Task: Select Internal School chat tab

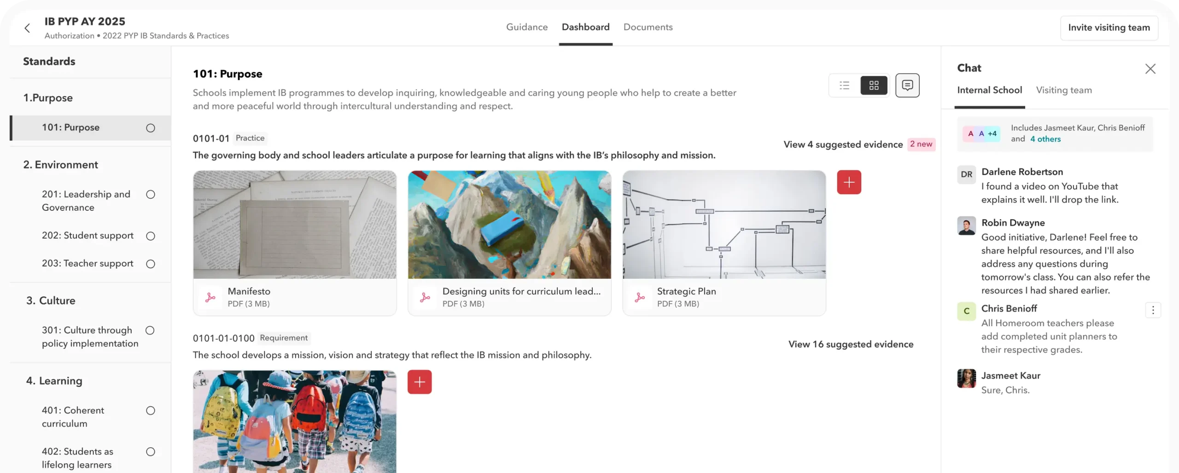Action: [989, 90]
